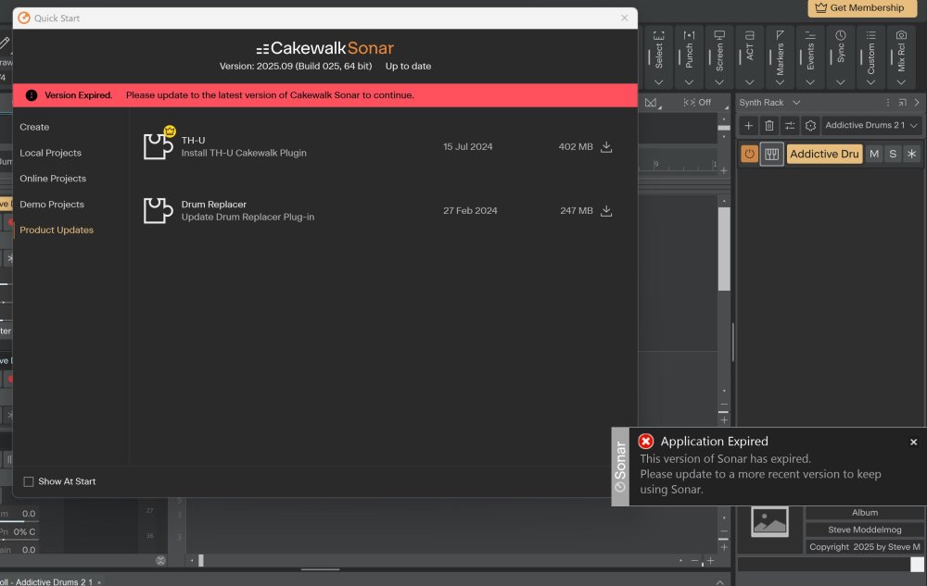Click the Sync clock icon

(x=840, y=35)
